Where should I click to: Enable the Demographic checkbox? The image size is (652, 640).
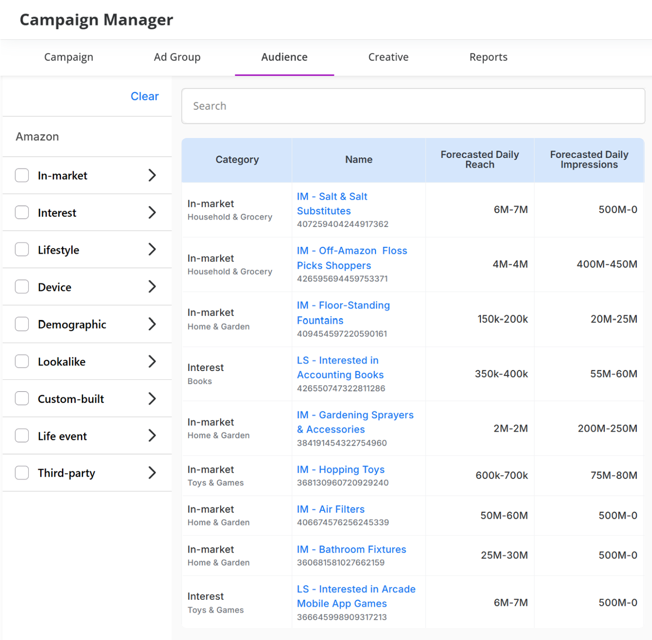pyautogui.click(x=22, y=324)
